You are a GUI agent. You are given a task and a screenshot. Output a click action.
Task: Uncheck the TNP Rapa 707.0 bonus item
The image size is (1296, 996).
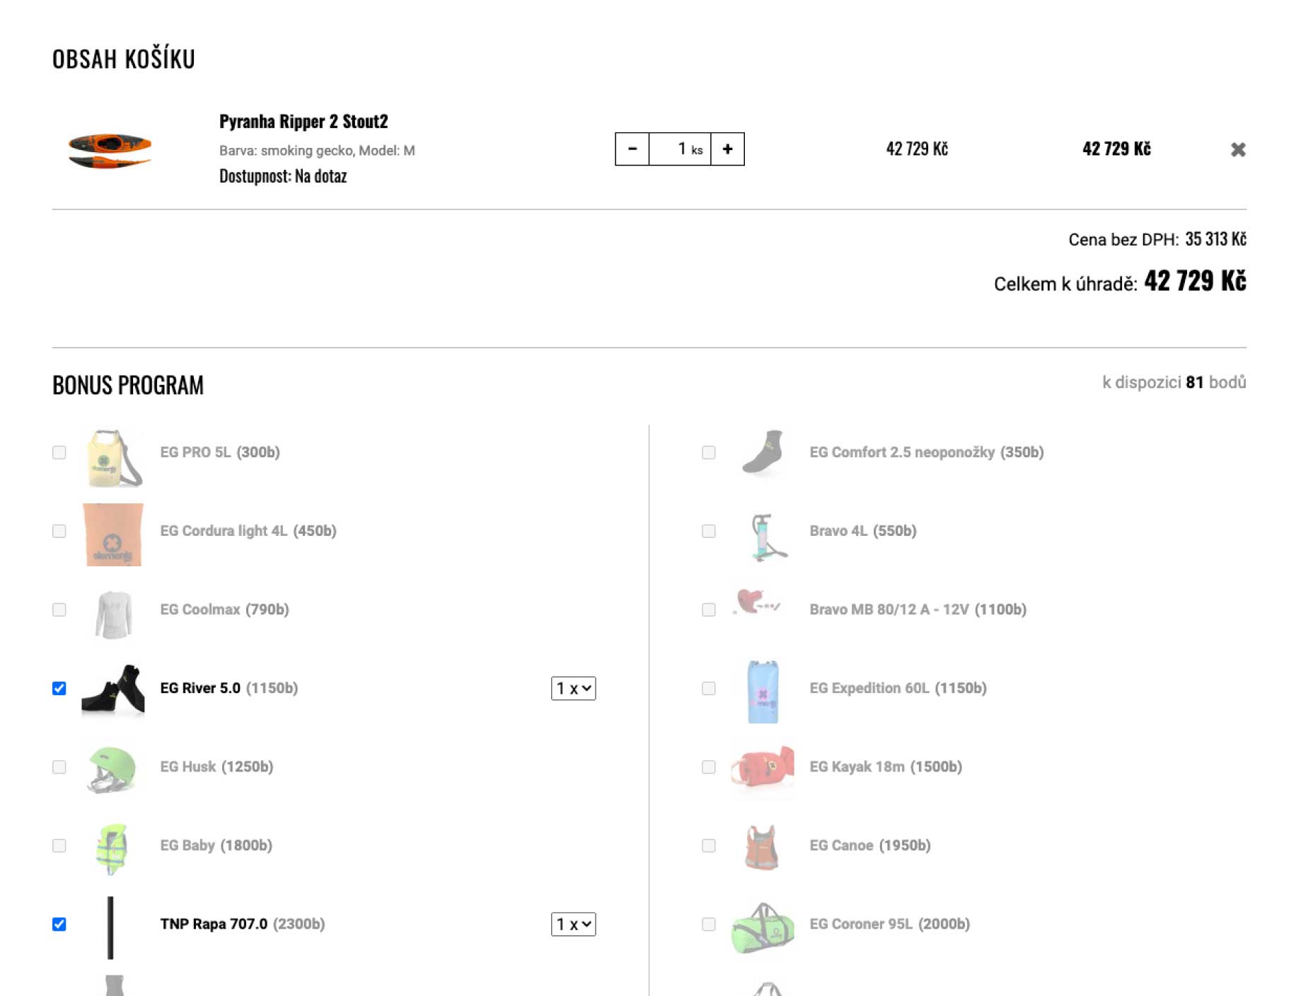pyautogui.click(x=59, y=924)
